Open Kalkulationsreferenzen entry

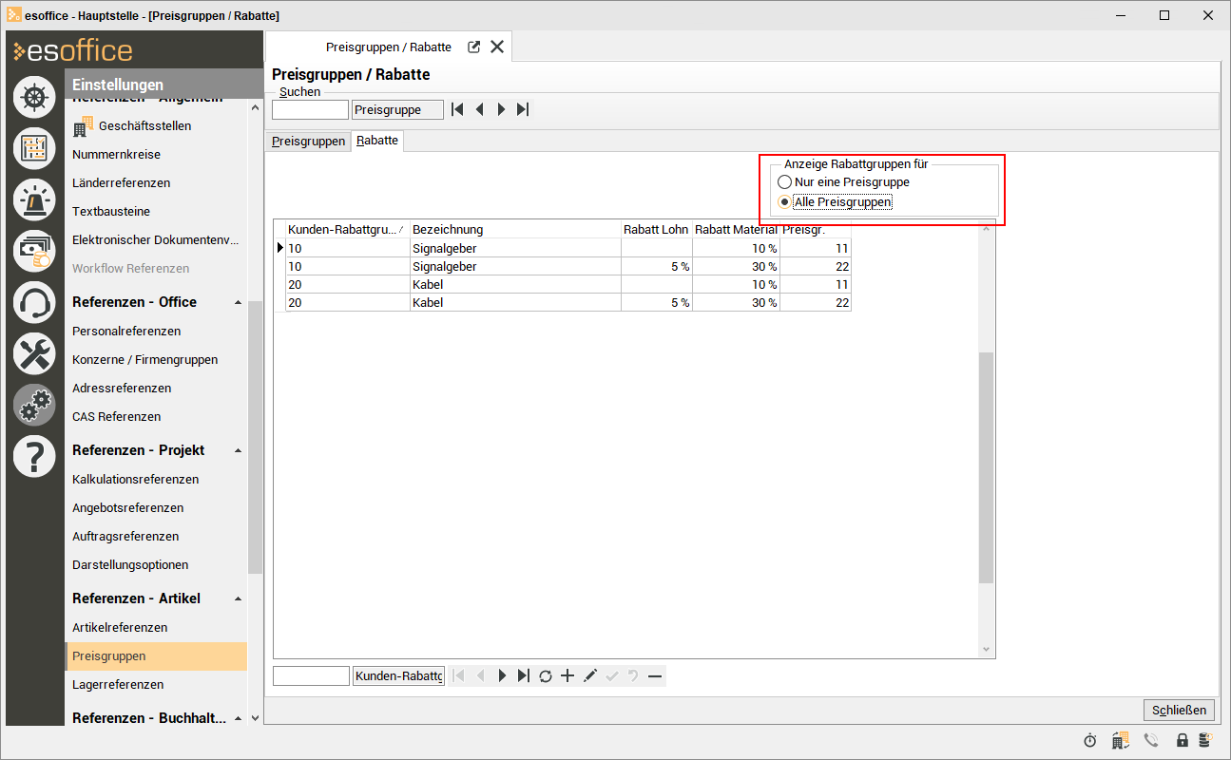tap(135, 479)
